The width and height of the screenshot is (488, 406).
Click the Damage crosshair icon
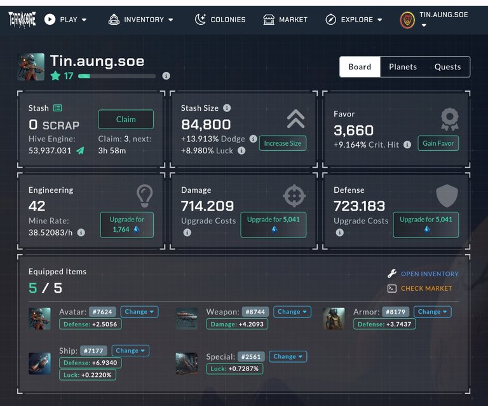pyautogui.click(x=294, y=195)
